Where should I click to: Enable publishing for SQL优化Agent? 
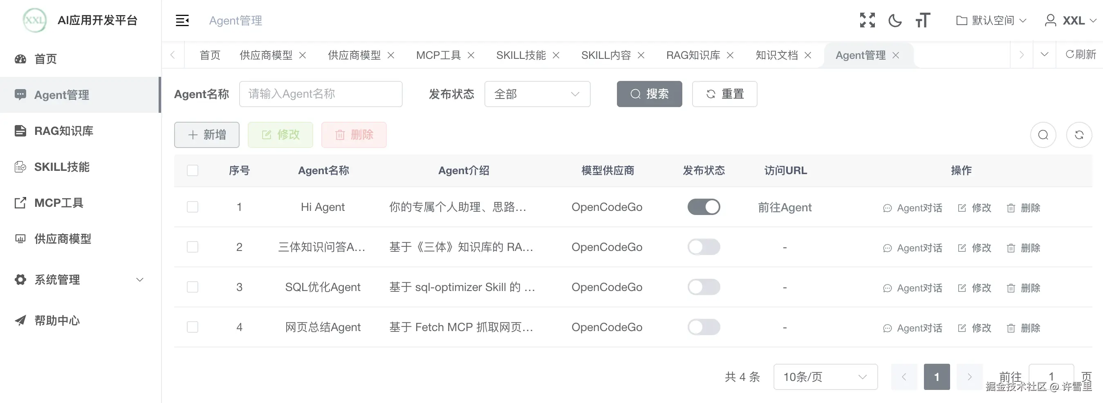pos(704,287)
